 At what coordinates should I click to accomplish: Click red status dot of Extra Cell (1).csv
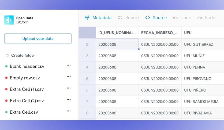[x=6, y=89]
